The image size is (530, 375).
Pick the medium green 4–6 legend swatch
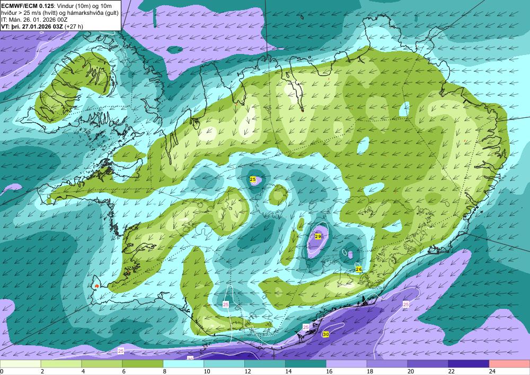[102, 364]
